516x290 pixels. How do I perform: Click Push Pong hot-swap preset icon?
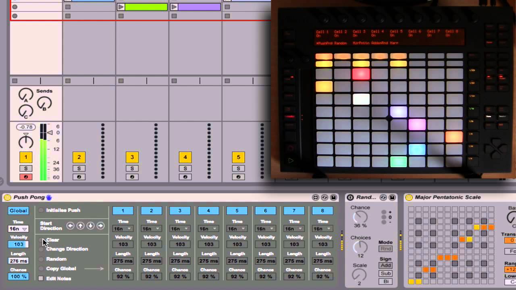[325, 197]
